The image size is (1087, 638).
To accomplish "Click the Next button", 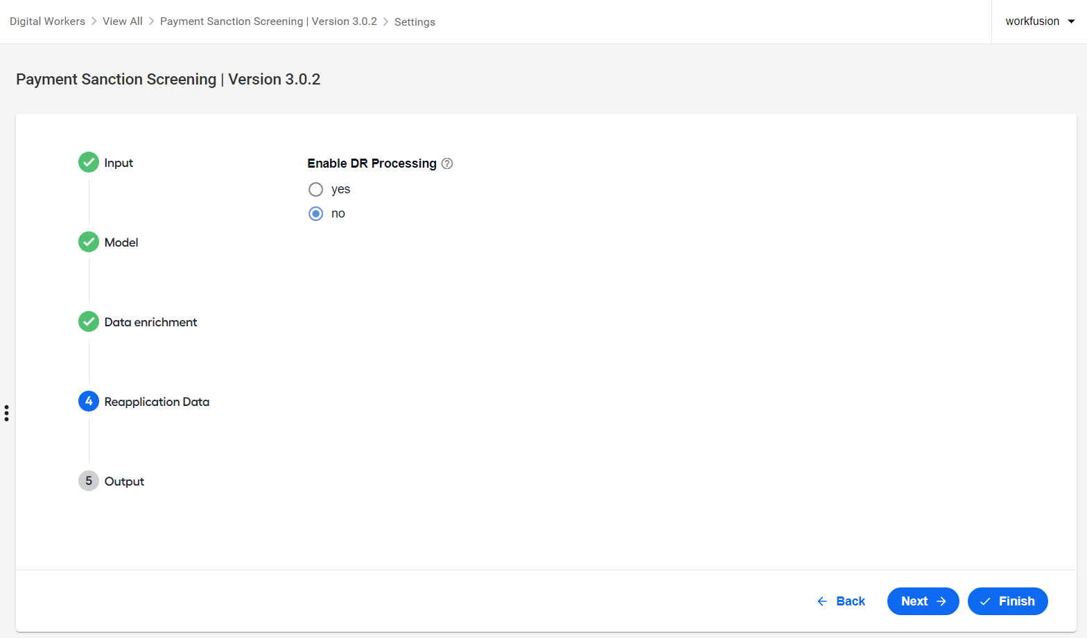I will [x=923, y=601].
